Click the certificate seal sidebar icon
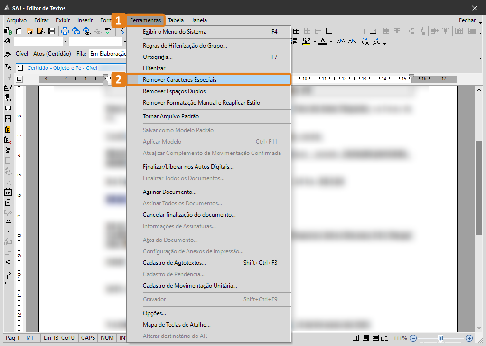The image size is (486, 346). (x=8, y=150)
